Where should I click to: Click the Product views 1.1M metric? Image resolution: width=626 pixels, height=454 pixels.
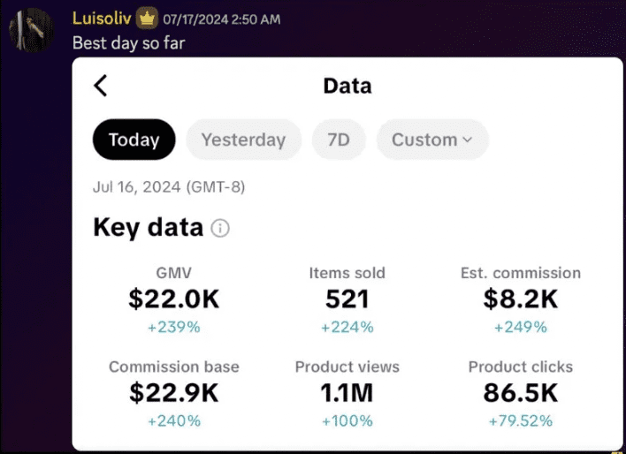[347, 393]
